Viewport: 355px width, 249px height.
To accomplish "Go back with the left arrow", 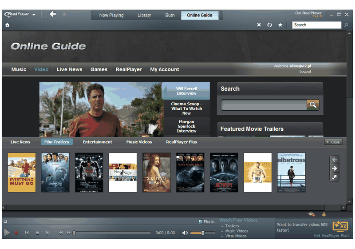I will pos(52,14).
